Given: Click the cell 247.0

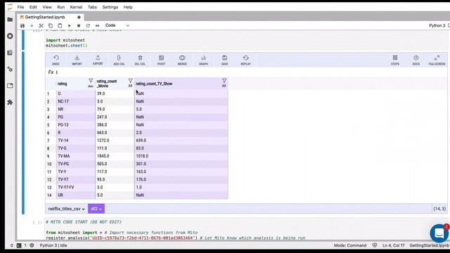Looking at the screenshot, I should coord(115,117).
